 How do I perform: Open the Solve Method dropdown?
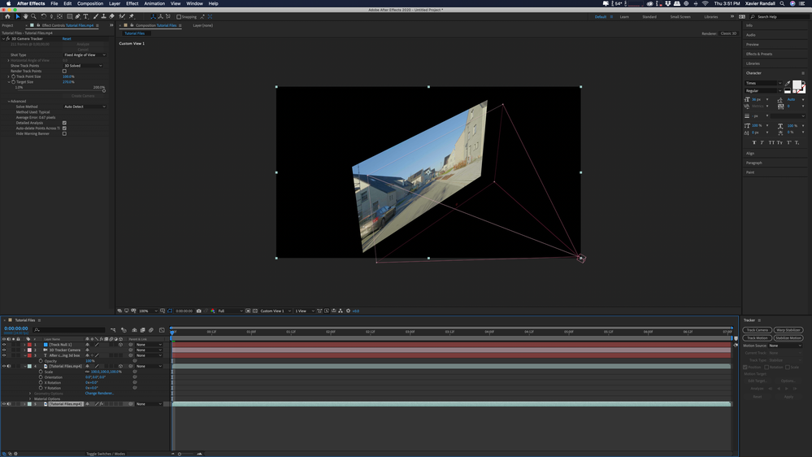pyautogui.click(x=85, y=107)
